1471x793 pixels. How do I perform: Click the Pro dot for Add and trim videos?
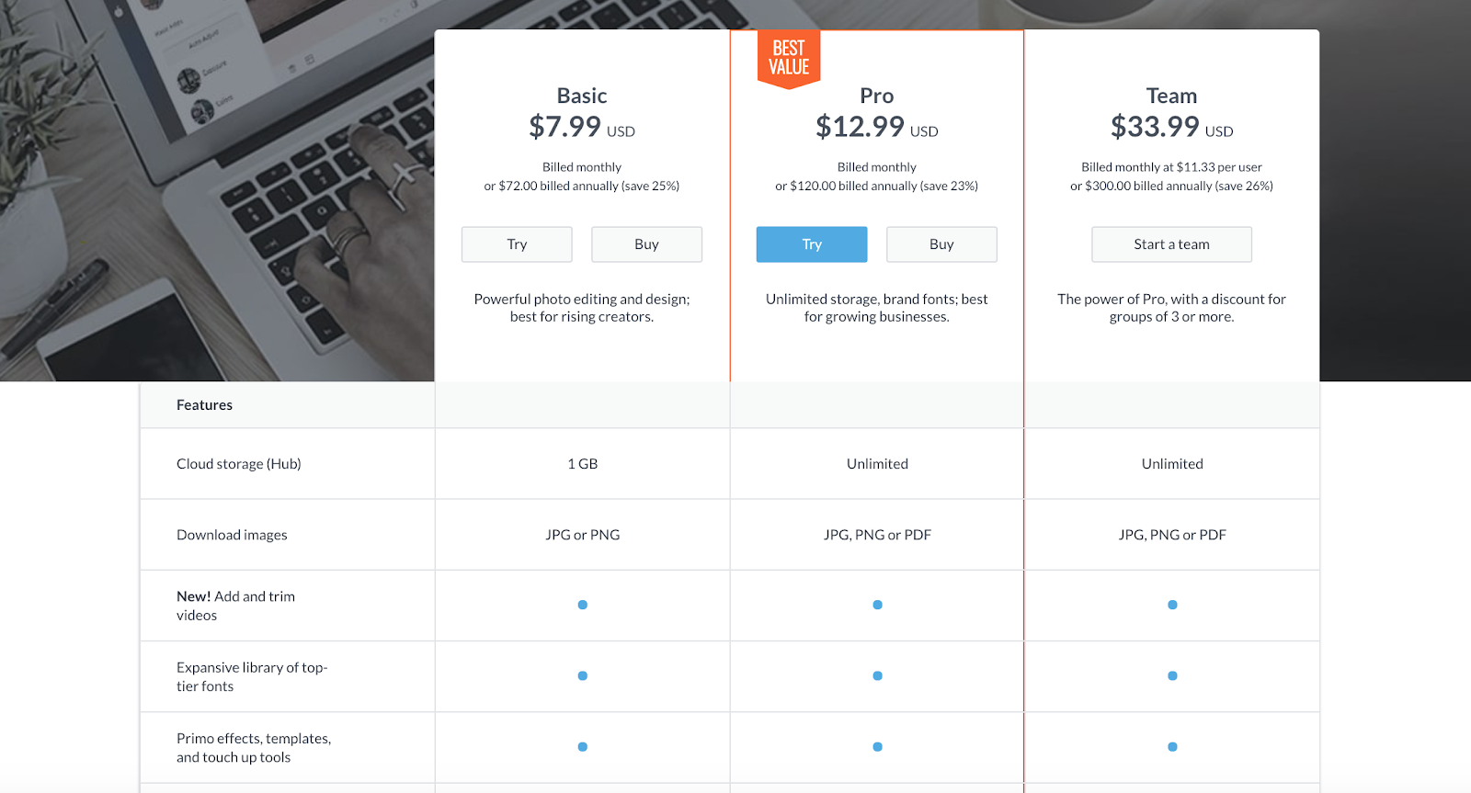[x=877, y=605]
